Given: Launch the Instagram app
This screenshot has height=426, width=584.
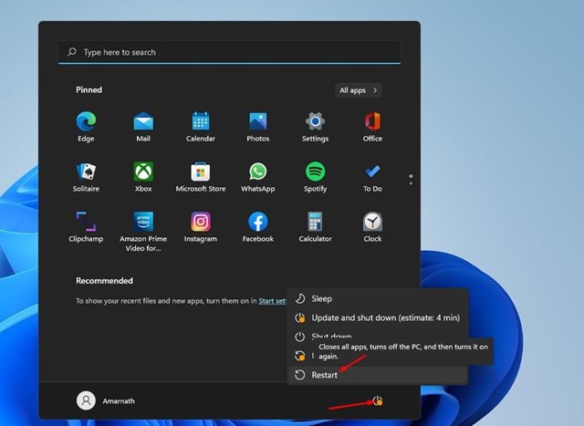Looking at the screenshot, I should [201, 227].
